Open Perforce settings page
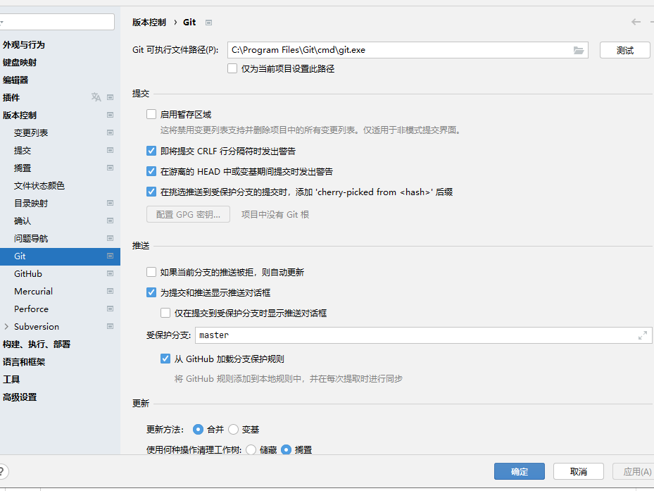 [x=31, y=309]
